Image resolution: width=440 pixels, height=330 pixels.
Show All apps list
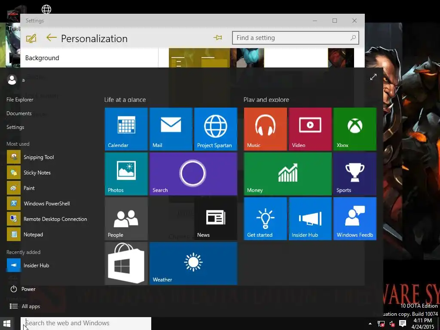[x=25, y=306]
